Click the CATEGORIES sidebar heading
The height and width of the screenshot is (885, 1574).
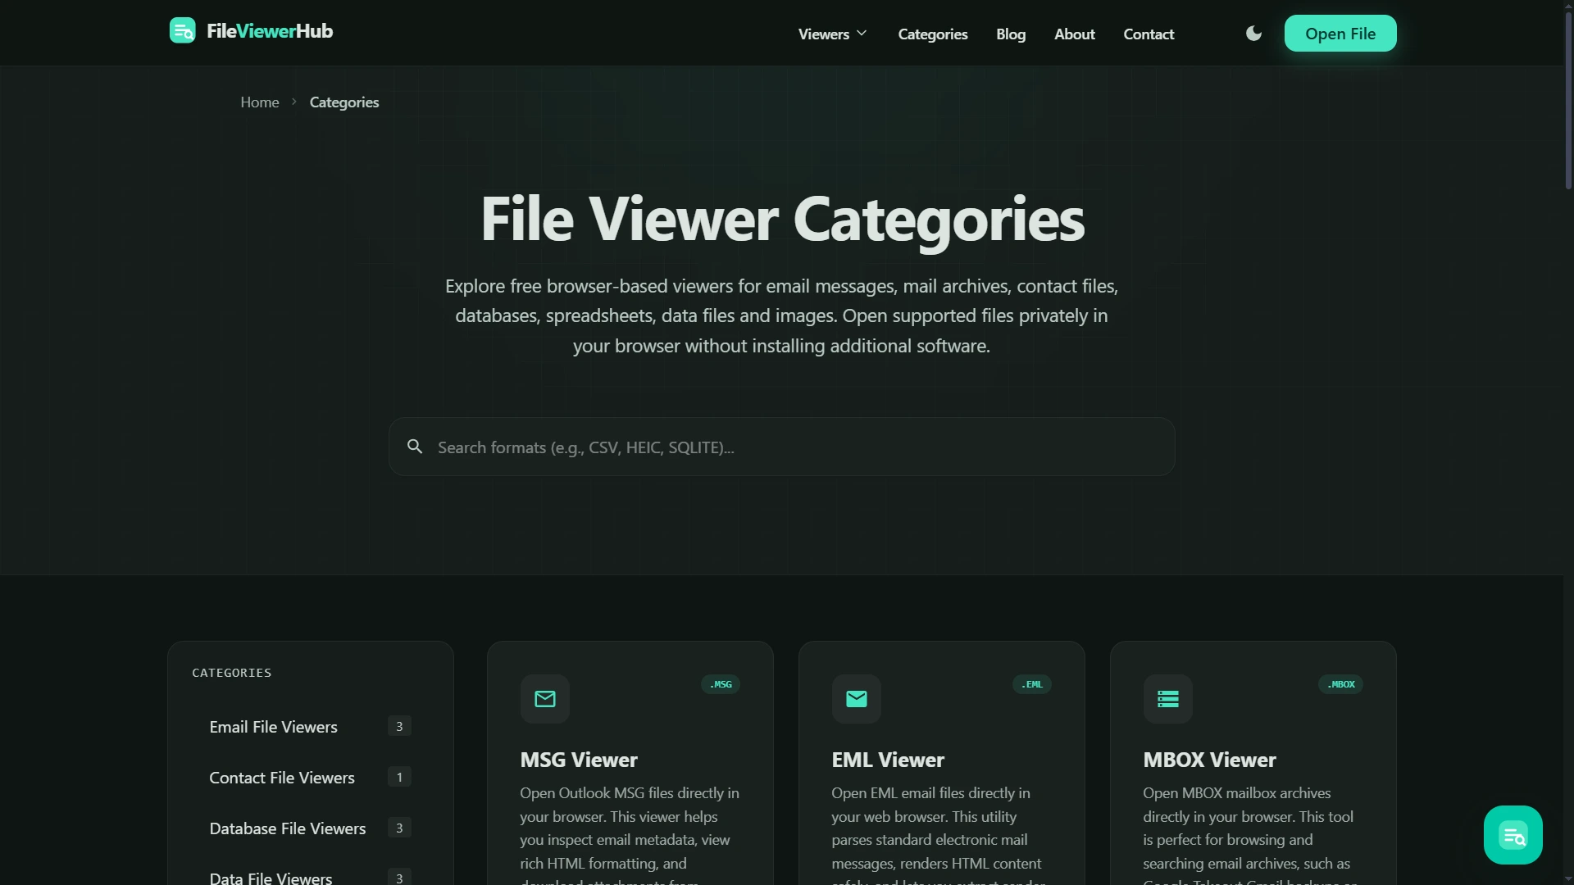(x=232, y=673)
